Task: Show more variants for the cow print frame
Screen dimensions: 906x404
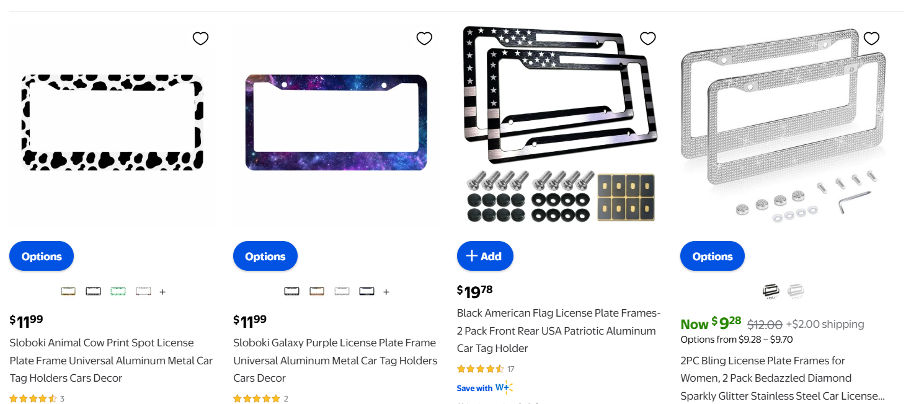Action: 162,292
